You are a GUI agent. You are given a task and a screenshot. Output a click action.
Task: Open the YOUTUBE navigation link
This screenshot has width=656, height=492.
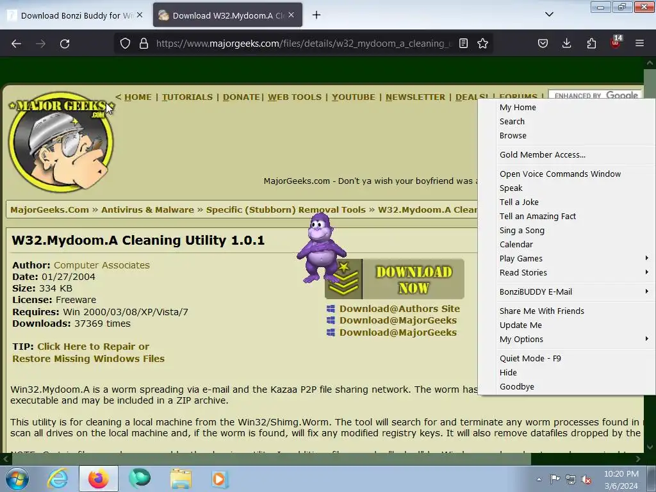click(x=354, y=97)
